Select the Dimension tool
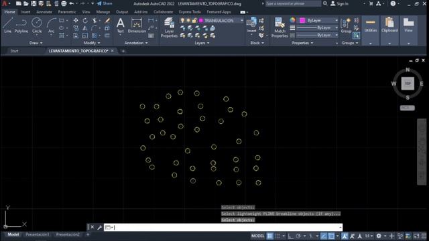The image size is (429, 241). click(137, 25)
